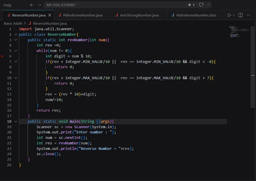
Task: Go back with the left arrow
Action: (x=32, y=5)
